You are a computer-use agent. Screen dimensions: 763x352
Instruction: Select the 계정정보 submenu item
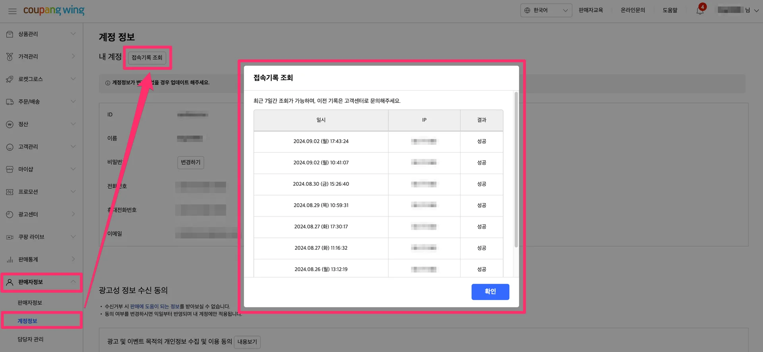(27, 321)
